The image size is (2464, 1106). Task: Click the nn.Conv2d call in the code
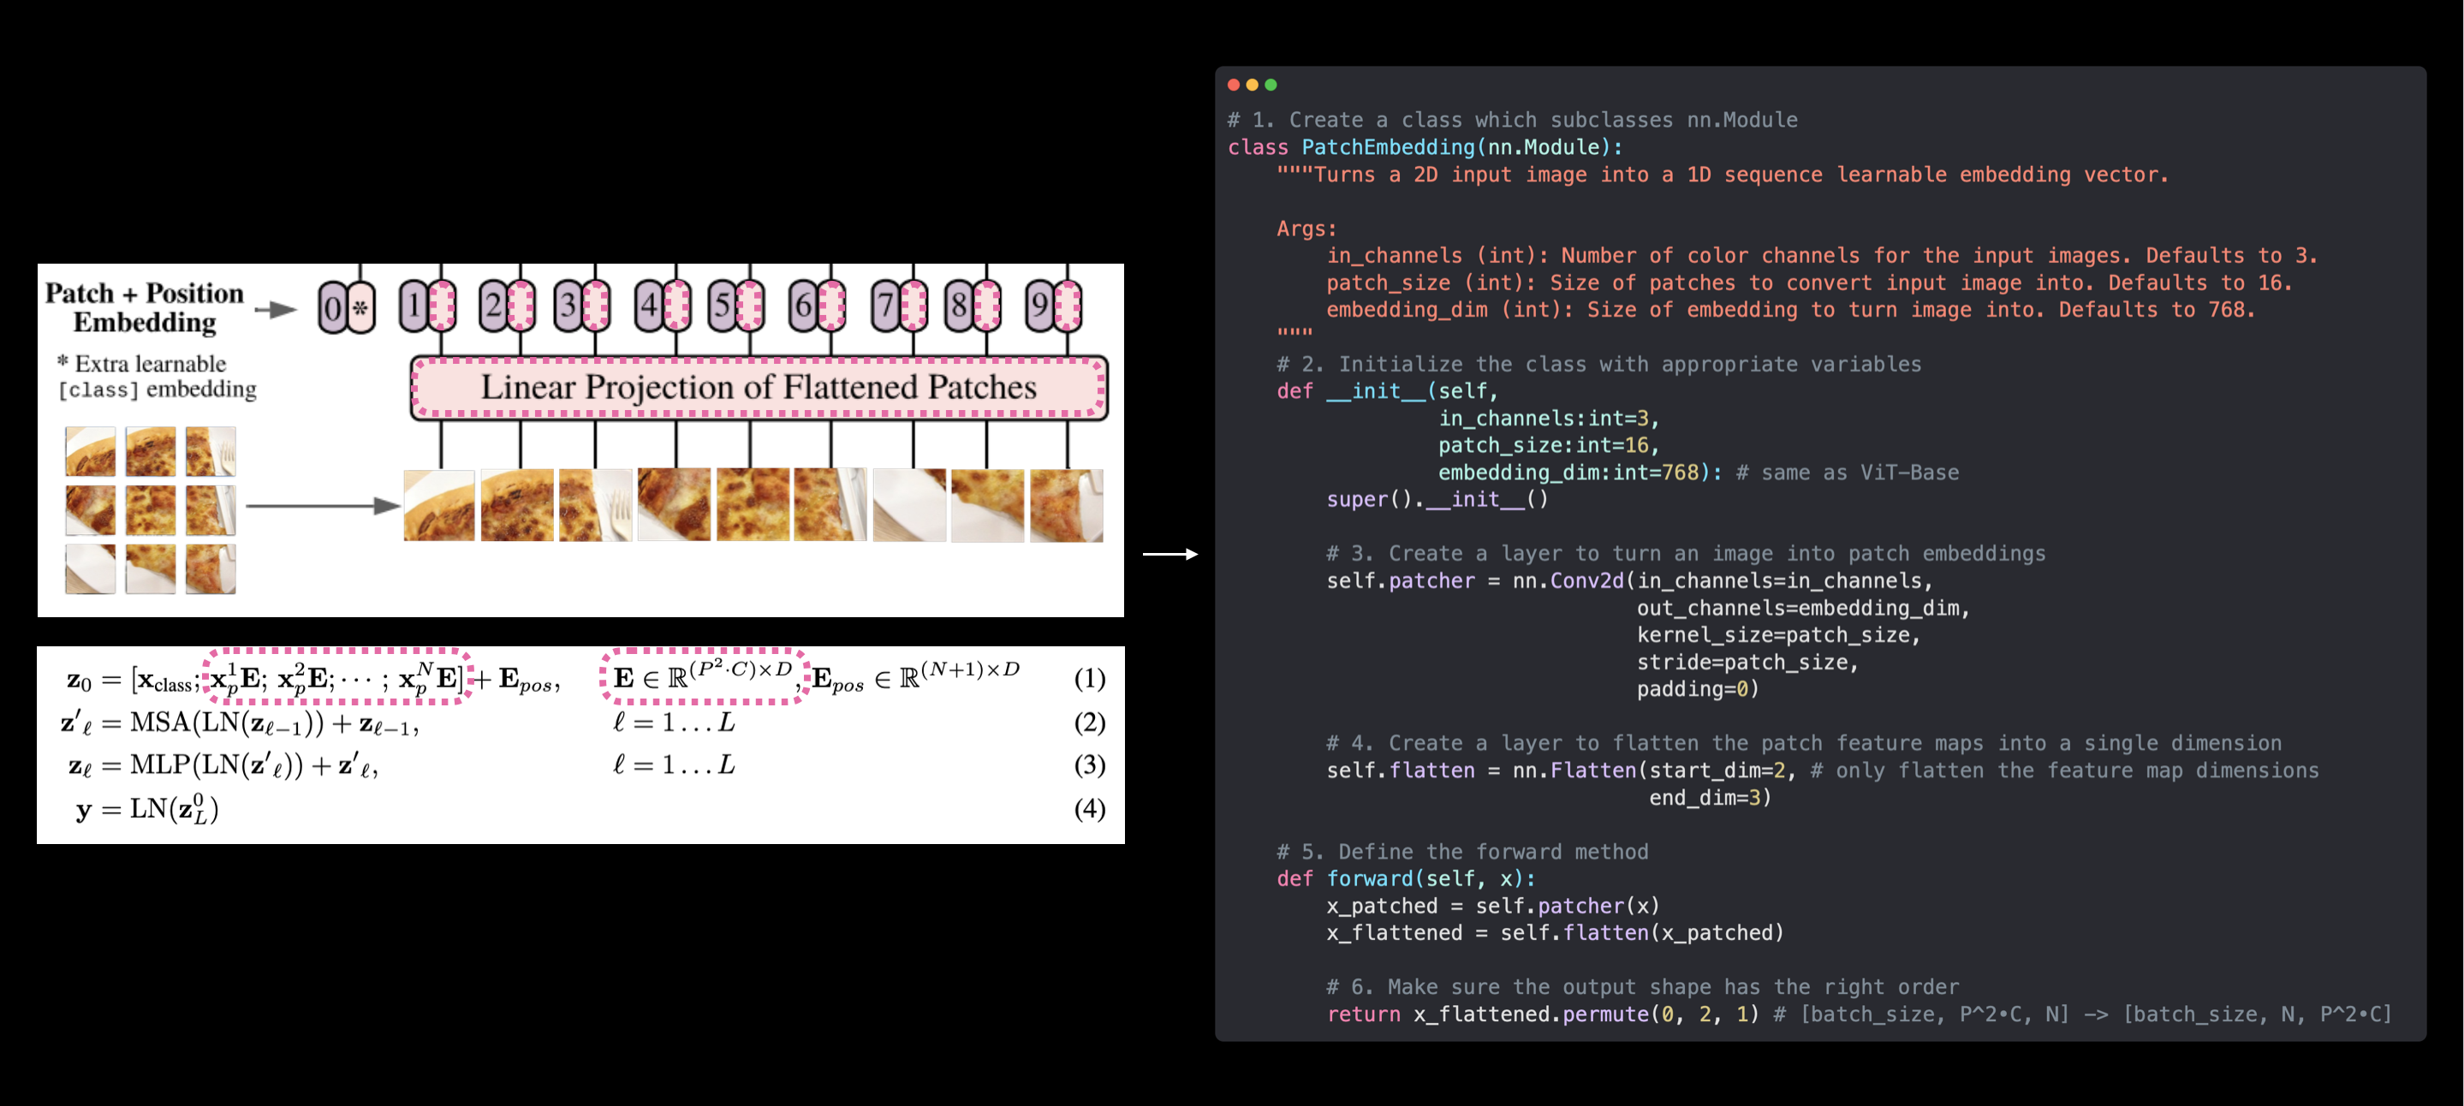(1568, 580)
